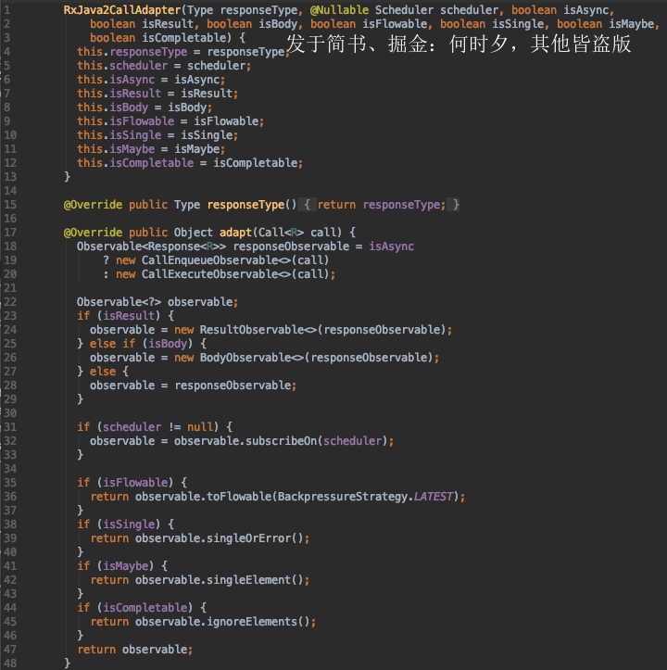Click the subscribeOn method call
Viewport: 667px width, 670px height.
280,440
